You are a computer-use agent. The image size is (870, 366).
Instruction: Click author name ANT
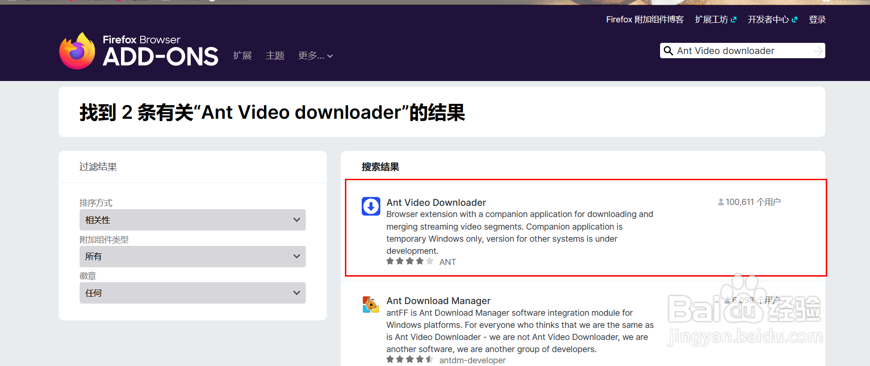point(448,262)
